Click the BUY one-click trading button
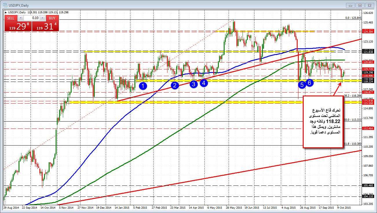The image size is (377, 213). pos(52,18)
